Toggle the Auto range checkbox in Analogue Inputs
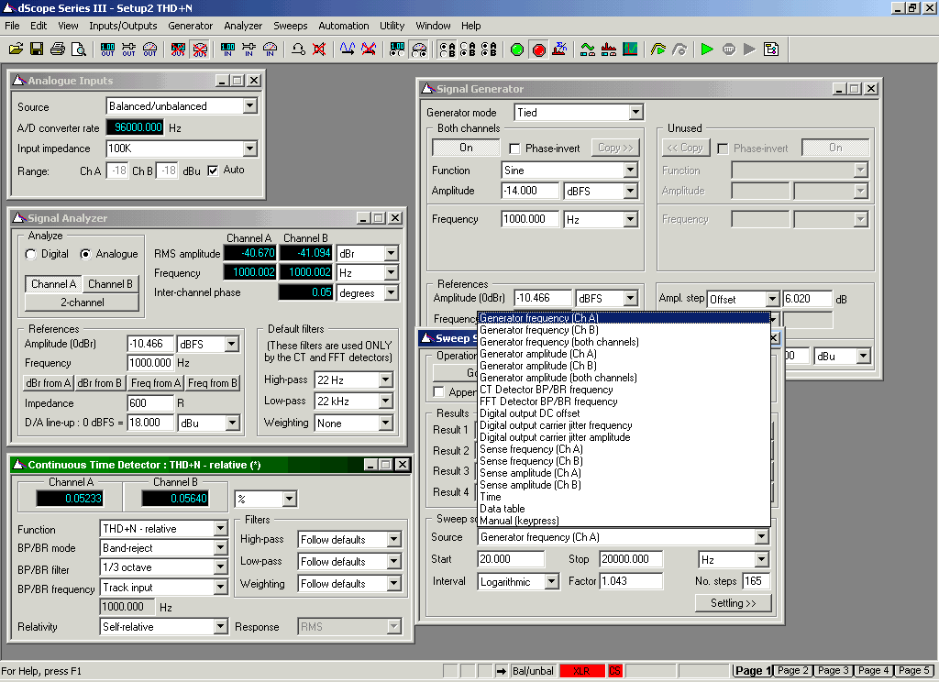939x682 pixels. coord(213,170)
